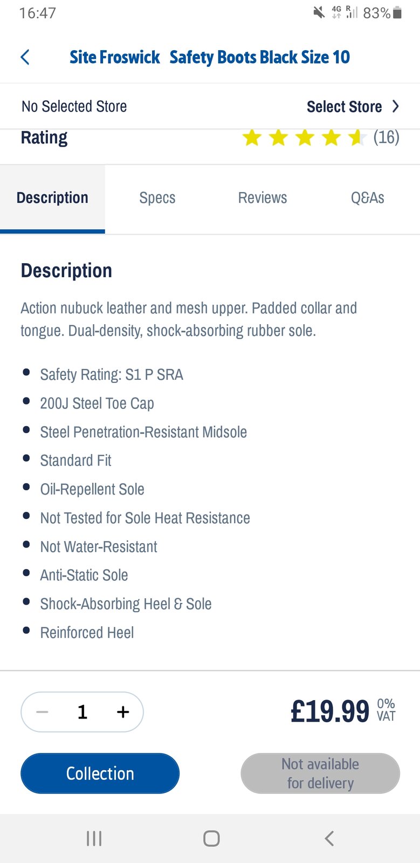Tap the first yellow rating star

pyautogui.click(x=251, y=138)
